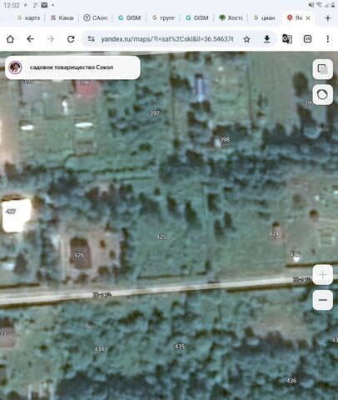Click plot number 424 on map
This screenshot has height=400, width=338.
(274, 233)
